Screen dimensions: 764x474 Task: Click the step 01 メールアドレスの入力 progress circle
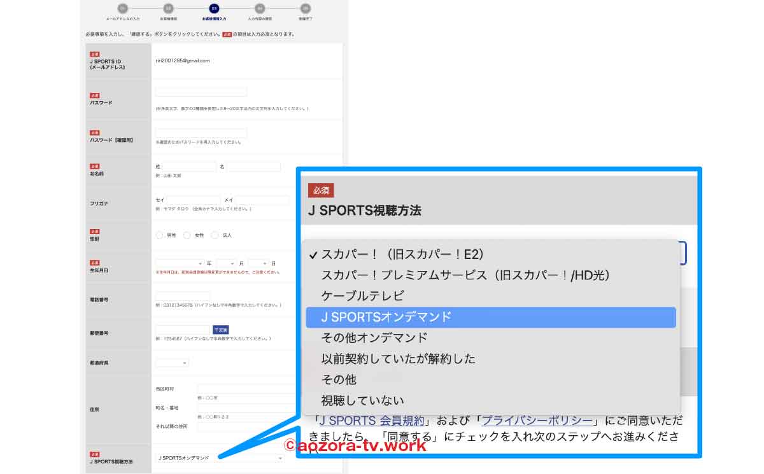122,8
